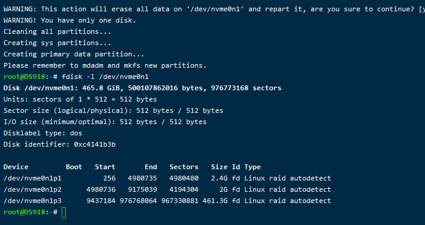Viewport: 425px width, 225px height.
Task: Click the 'Cleaning all partitions...' line
Action: pyautogui.click(x=57, y=31)
